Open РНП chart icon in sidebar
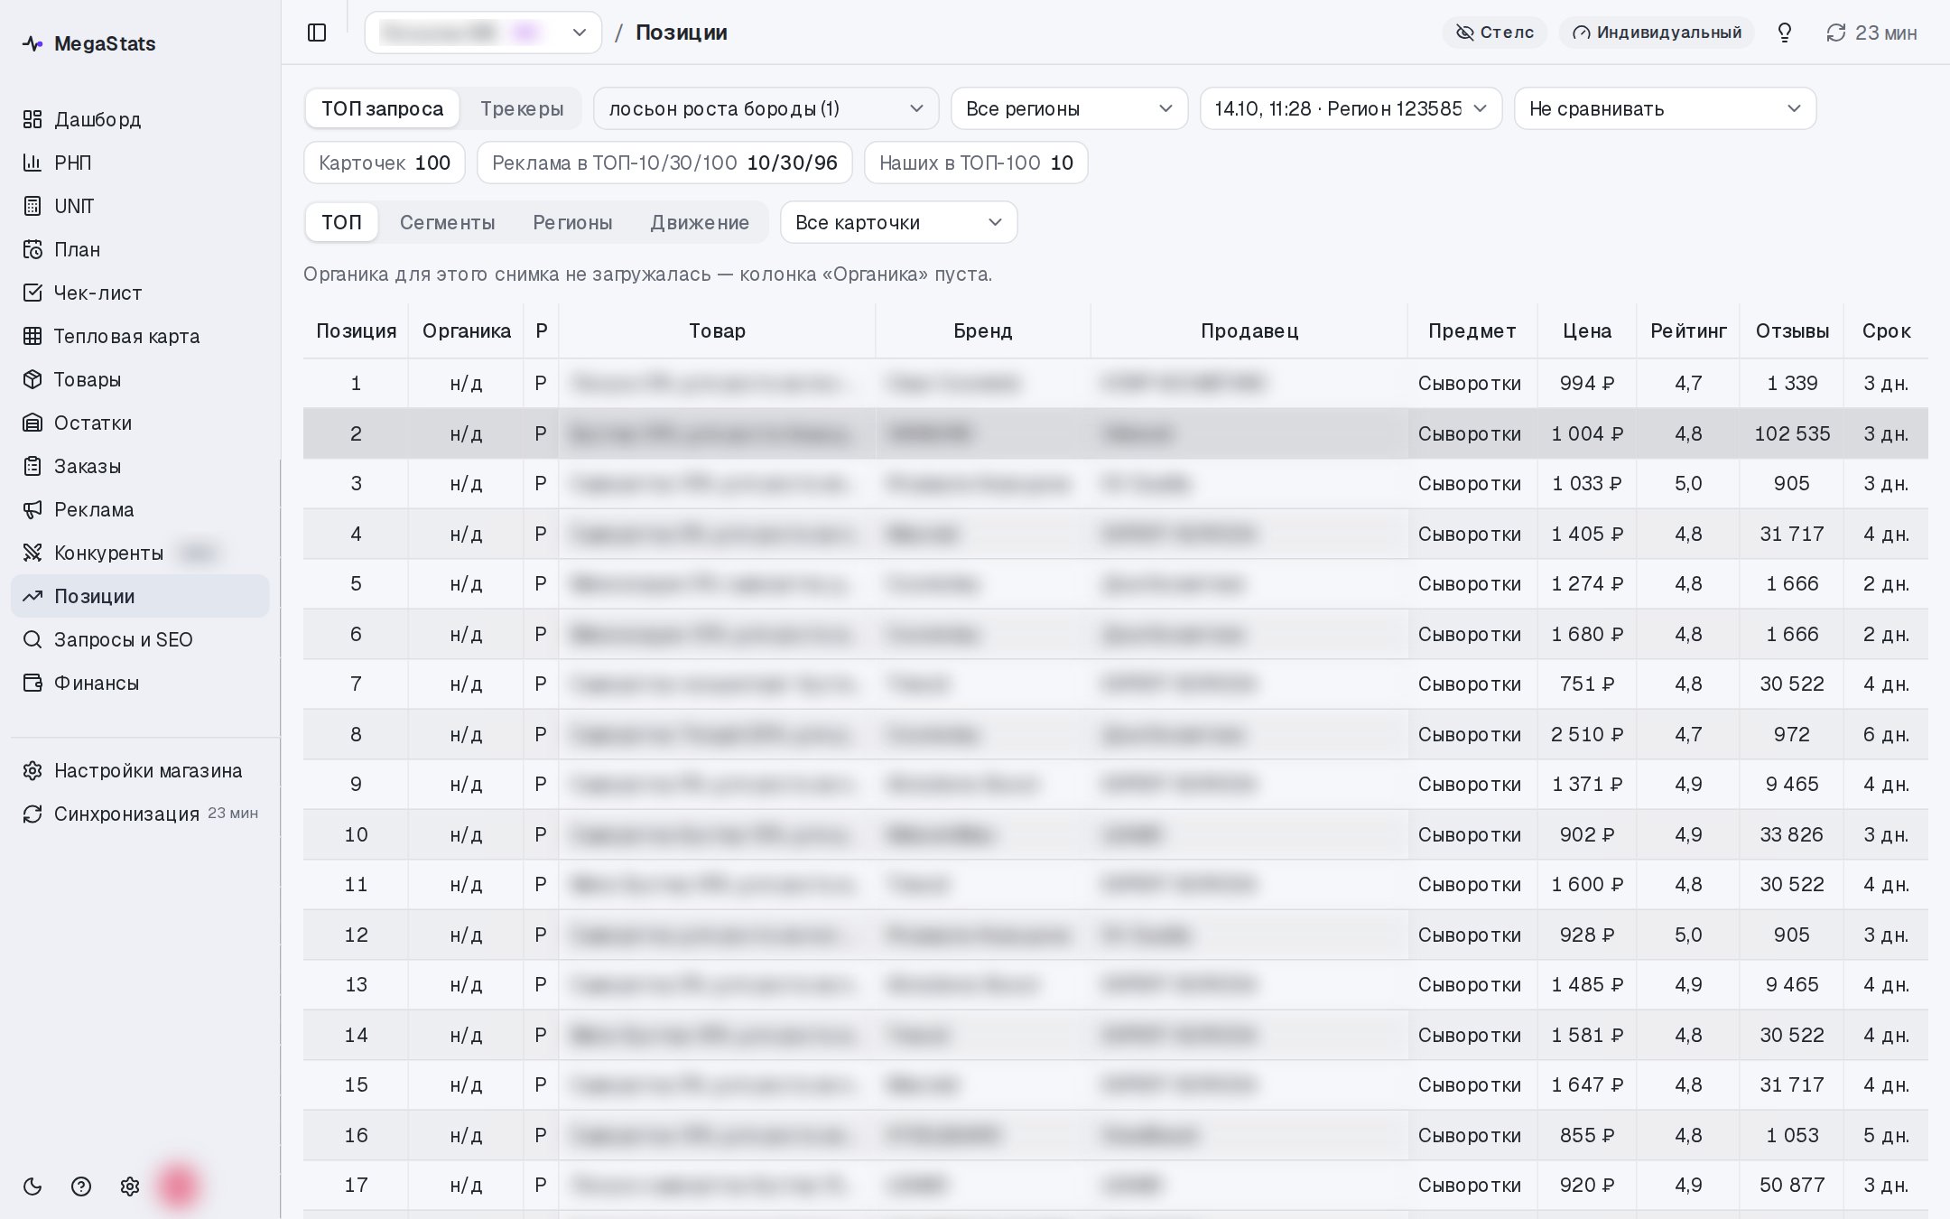The image size is (1950, 1219). [32, 163]
